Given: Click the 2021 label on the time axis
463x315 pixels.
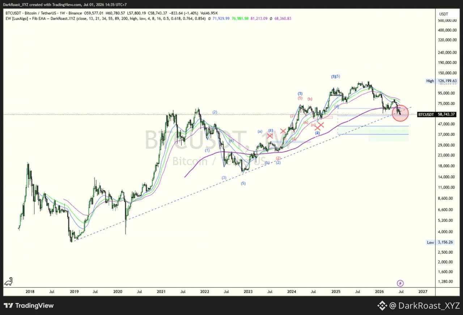Looking at the screenshot, I should (x=161, y=291).
